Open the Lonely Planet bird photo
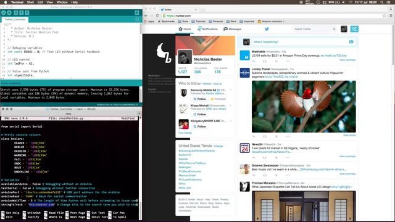The width and height of the screenshot is (395, 222). pyautogui.click(x=304, y=107)
